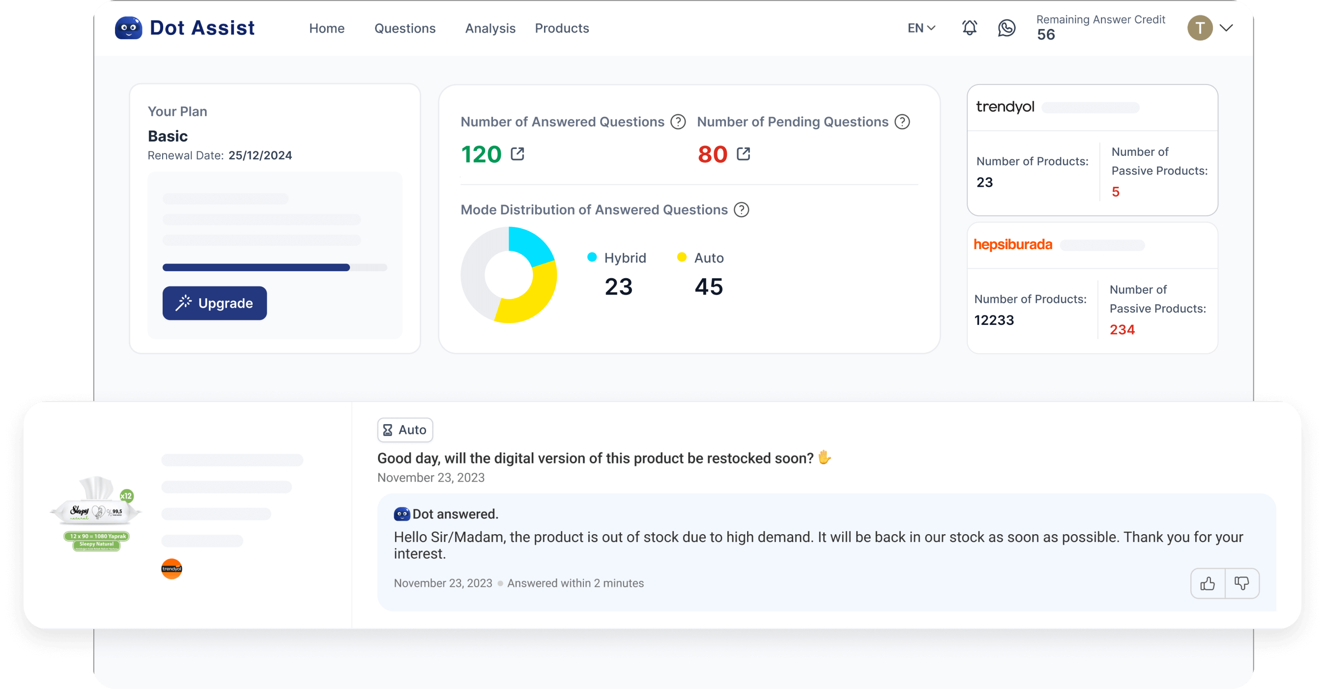Click the notification bell icon
Viewport: 1325px width, 689px height.
[969, 28]
